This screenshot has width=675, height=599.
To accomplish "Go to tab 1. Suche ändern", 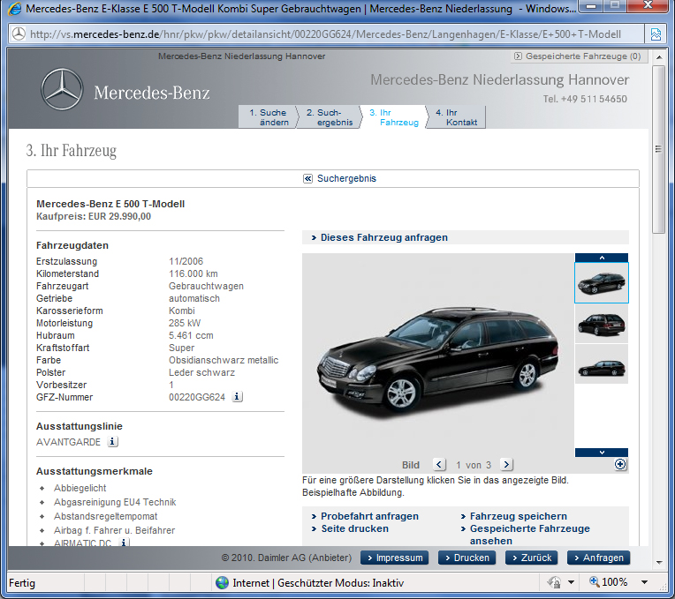I will (268, 116).
